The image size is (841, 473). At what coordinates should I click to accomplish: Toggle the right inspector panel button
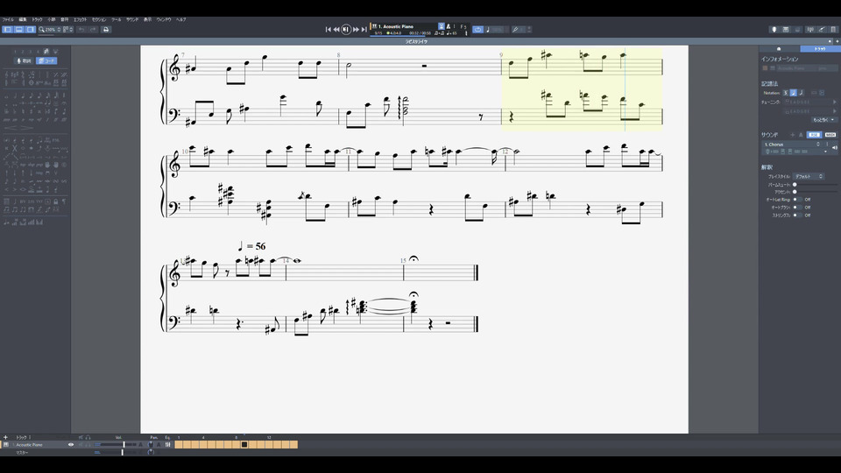(31, 30)
